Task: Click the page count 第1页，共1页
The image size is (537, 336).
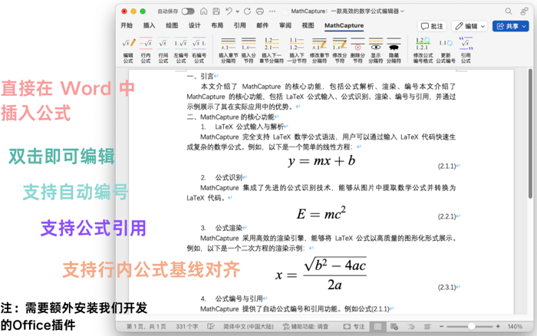Action: [147, 326]
